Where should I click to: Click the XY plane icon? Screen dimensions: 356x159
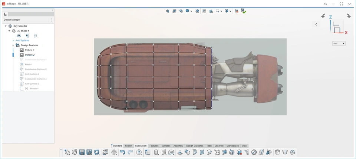(19, 36)
